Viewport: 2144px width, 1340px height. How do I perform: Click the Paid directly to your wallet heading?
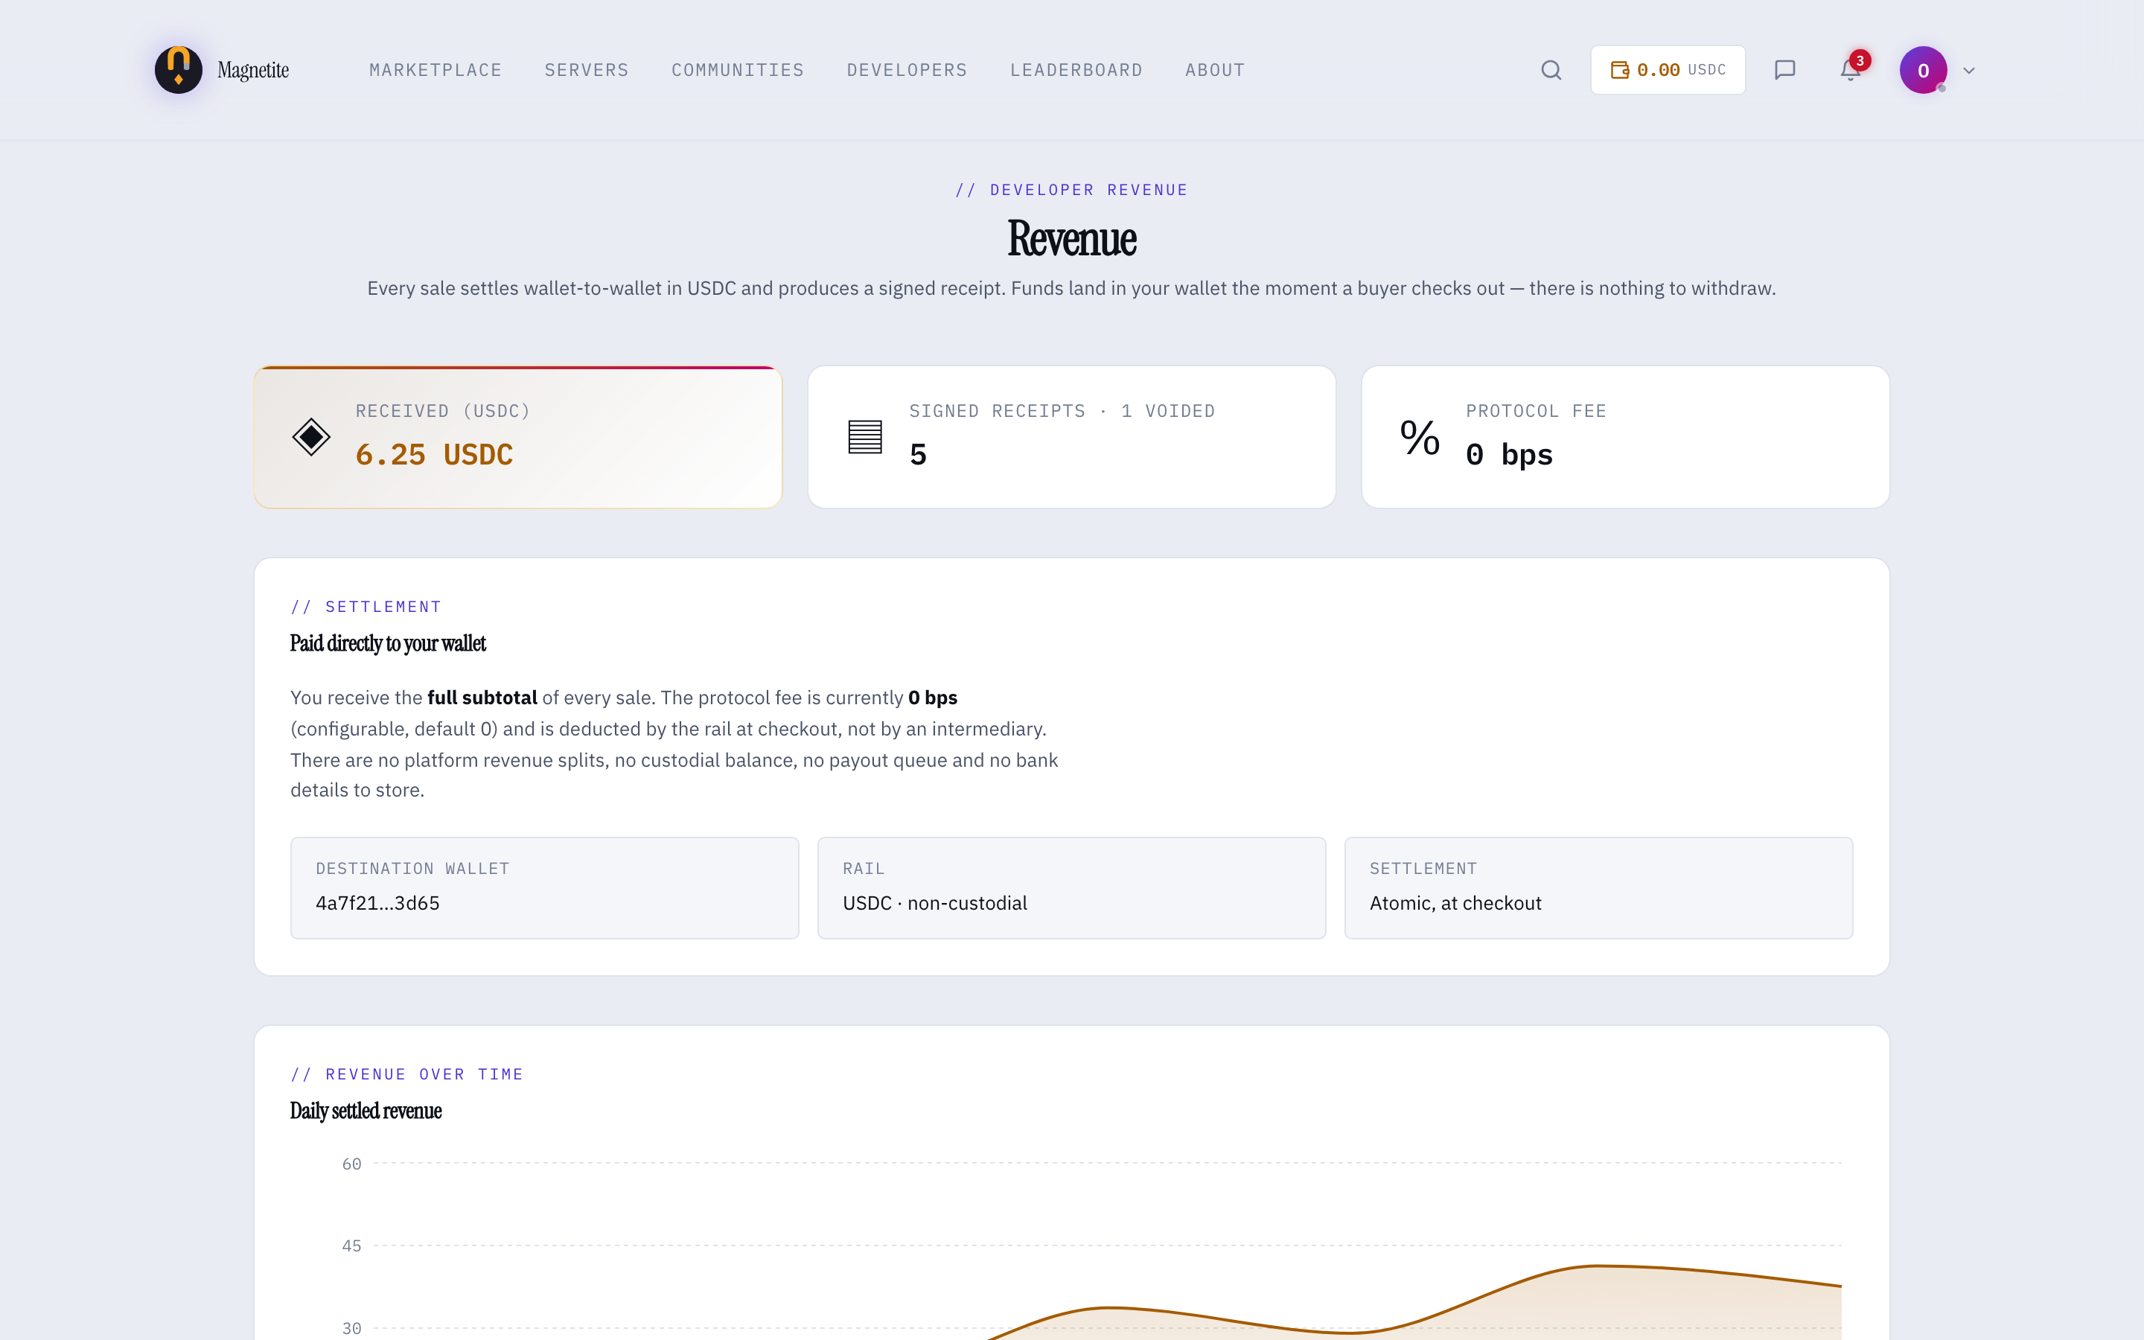point(388,643)
